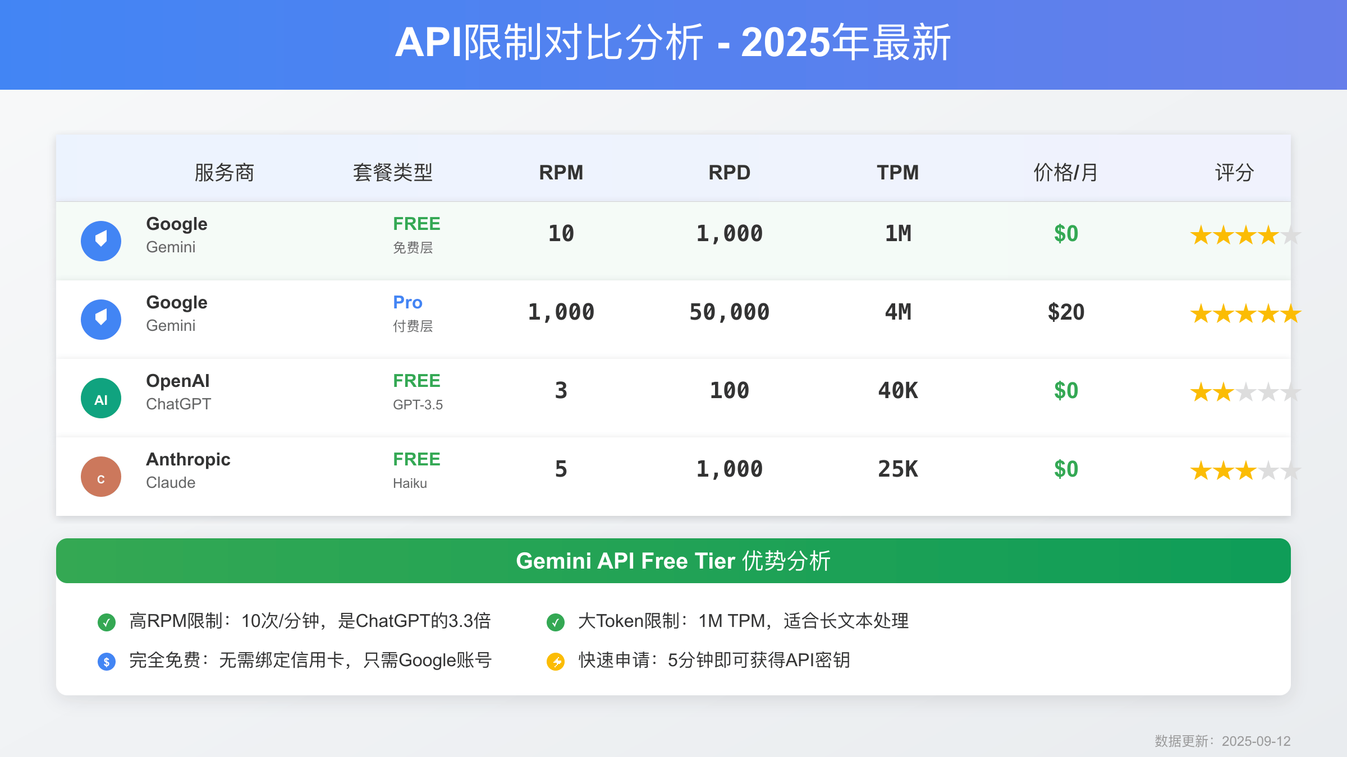This screenshot has width=1347, height=757.
Task: Click the TPM value 25K
Action: (898, 469)
